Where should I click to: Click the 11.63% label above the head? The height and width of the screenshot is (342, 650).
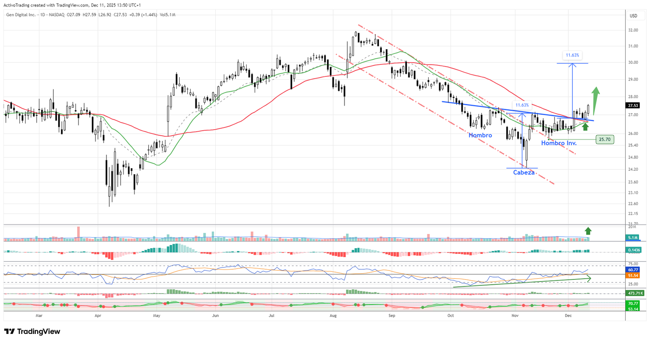point(522,105)
